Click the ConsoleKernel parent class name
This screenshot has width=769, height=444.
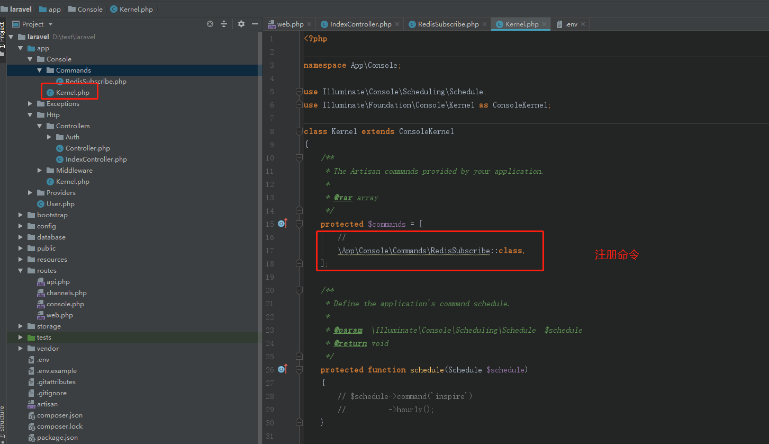click(427, 131)
